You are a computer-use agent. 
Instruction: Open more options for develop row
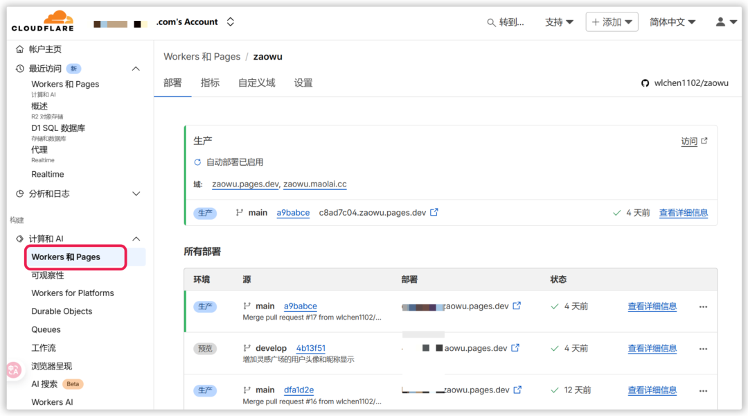[703, 349]
